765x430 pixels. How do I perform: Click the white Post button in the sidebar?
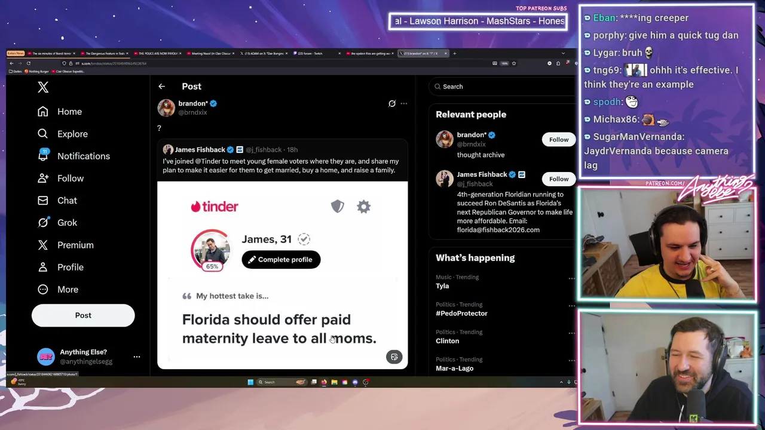83,315
